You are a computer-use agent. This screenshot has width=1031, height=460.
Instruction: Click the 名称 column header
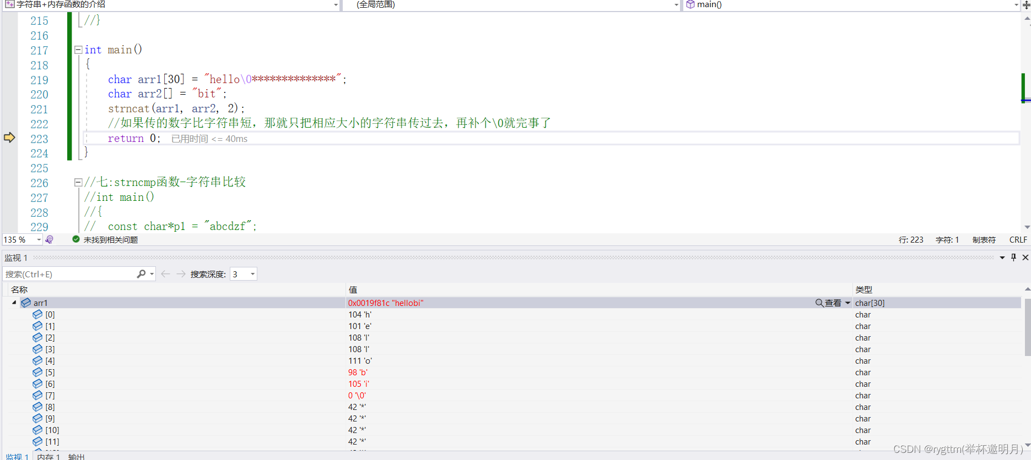click(19, 290)
